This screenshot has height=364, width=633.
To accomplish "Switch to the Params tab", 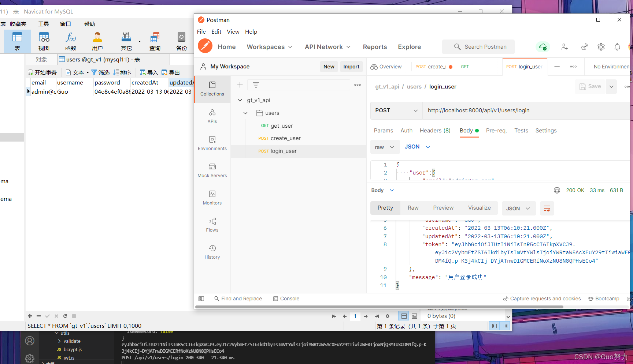I will 383,131.
